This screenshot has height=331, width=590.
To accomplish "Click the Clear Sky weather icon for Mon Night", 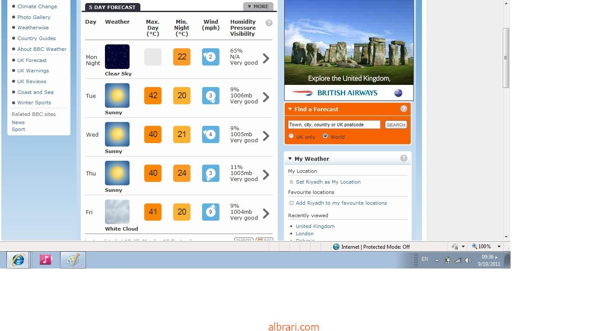I will [117, 56].
